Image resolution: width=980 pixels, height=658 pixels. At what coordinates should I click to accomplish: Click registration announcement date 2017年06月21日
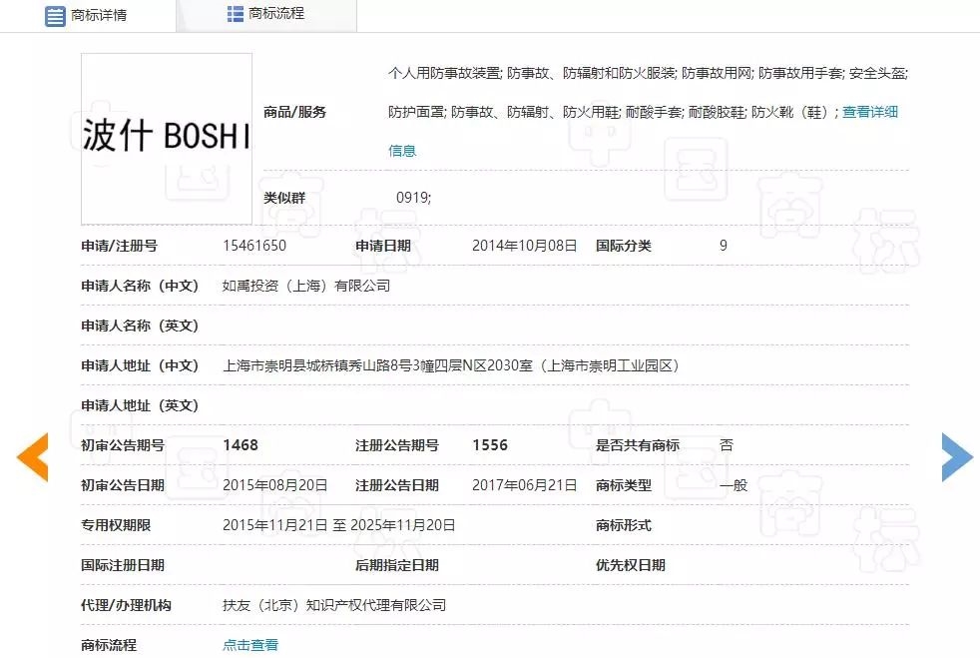(524, 485)
